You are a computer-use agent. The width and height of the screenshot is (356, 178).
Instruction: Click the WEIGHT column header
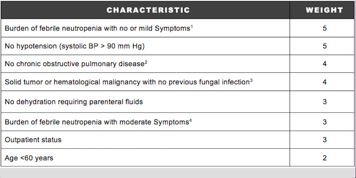tap(325, 10)
